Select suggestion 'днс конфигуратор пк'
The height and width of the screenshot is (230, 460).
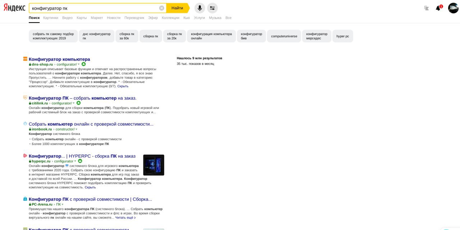click(x=96, y=36)
